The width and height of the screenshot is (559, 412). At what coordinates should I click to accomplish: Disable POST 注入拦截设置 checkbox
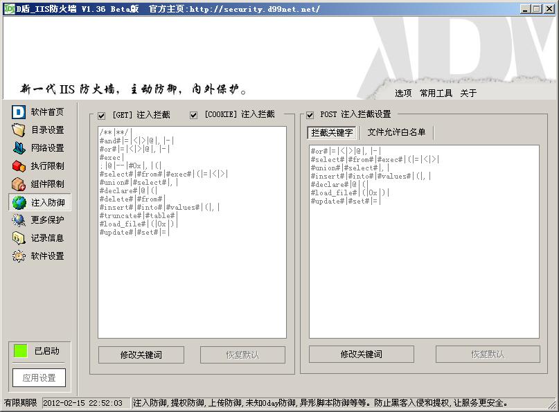pyautogui.click(x=310, y=115)
